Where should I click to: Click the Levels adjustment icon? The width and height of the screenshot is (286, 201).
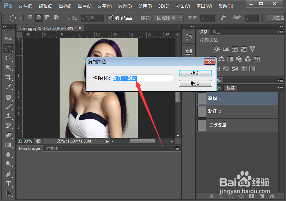[226, 49]
